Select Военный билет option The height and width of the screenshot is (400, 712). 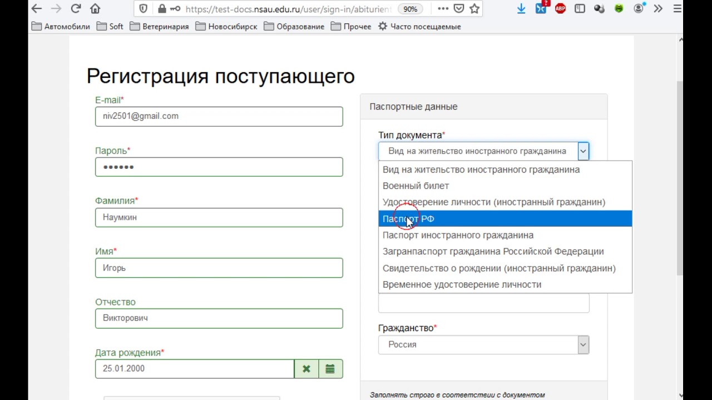click(505, 186)
